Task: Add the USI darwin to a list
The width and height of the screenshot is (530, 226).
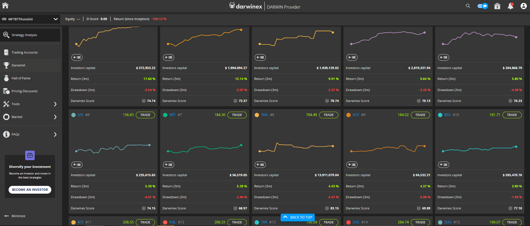Action: click(77, 165)
